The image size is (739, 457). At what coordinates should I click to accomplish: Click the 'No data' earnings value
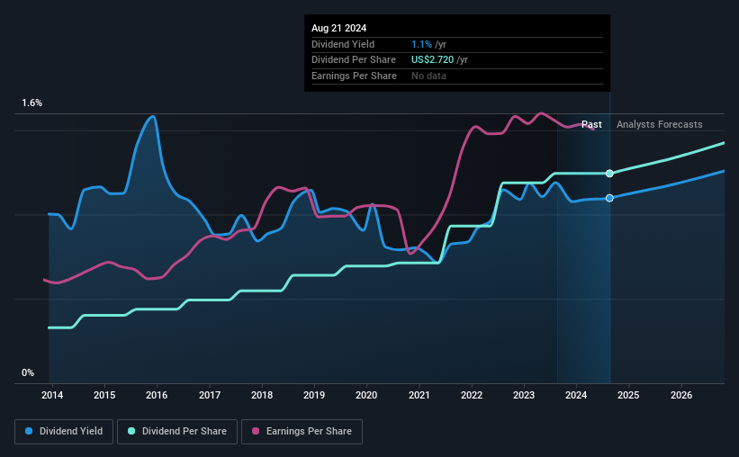428,76
